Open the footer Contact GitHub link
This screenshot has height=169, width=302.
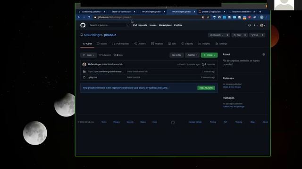click(195, 122)
